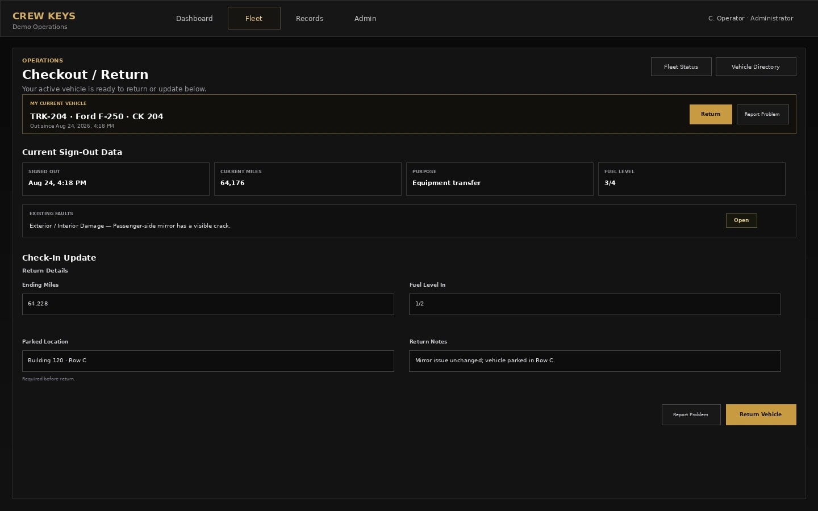The height and width of the screenshot is (511, 818).
Task: Select the Current Miles 64,176 value
Action: click(x=232, y=183)
